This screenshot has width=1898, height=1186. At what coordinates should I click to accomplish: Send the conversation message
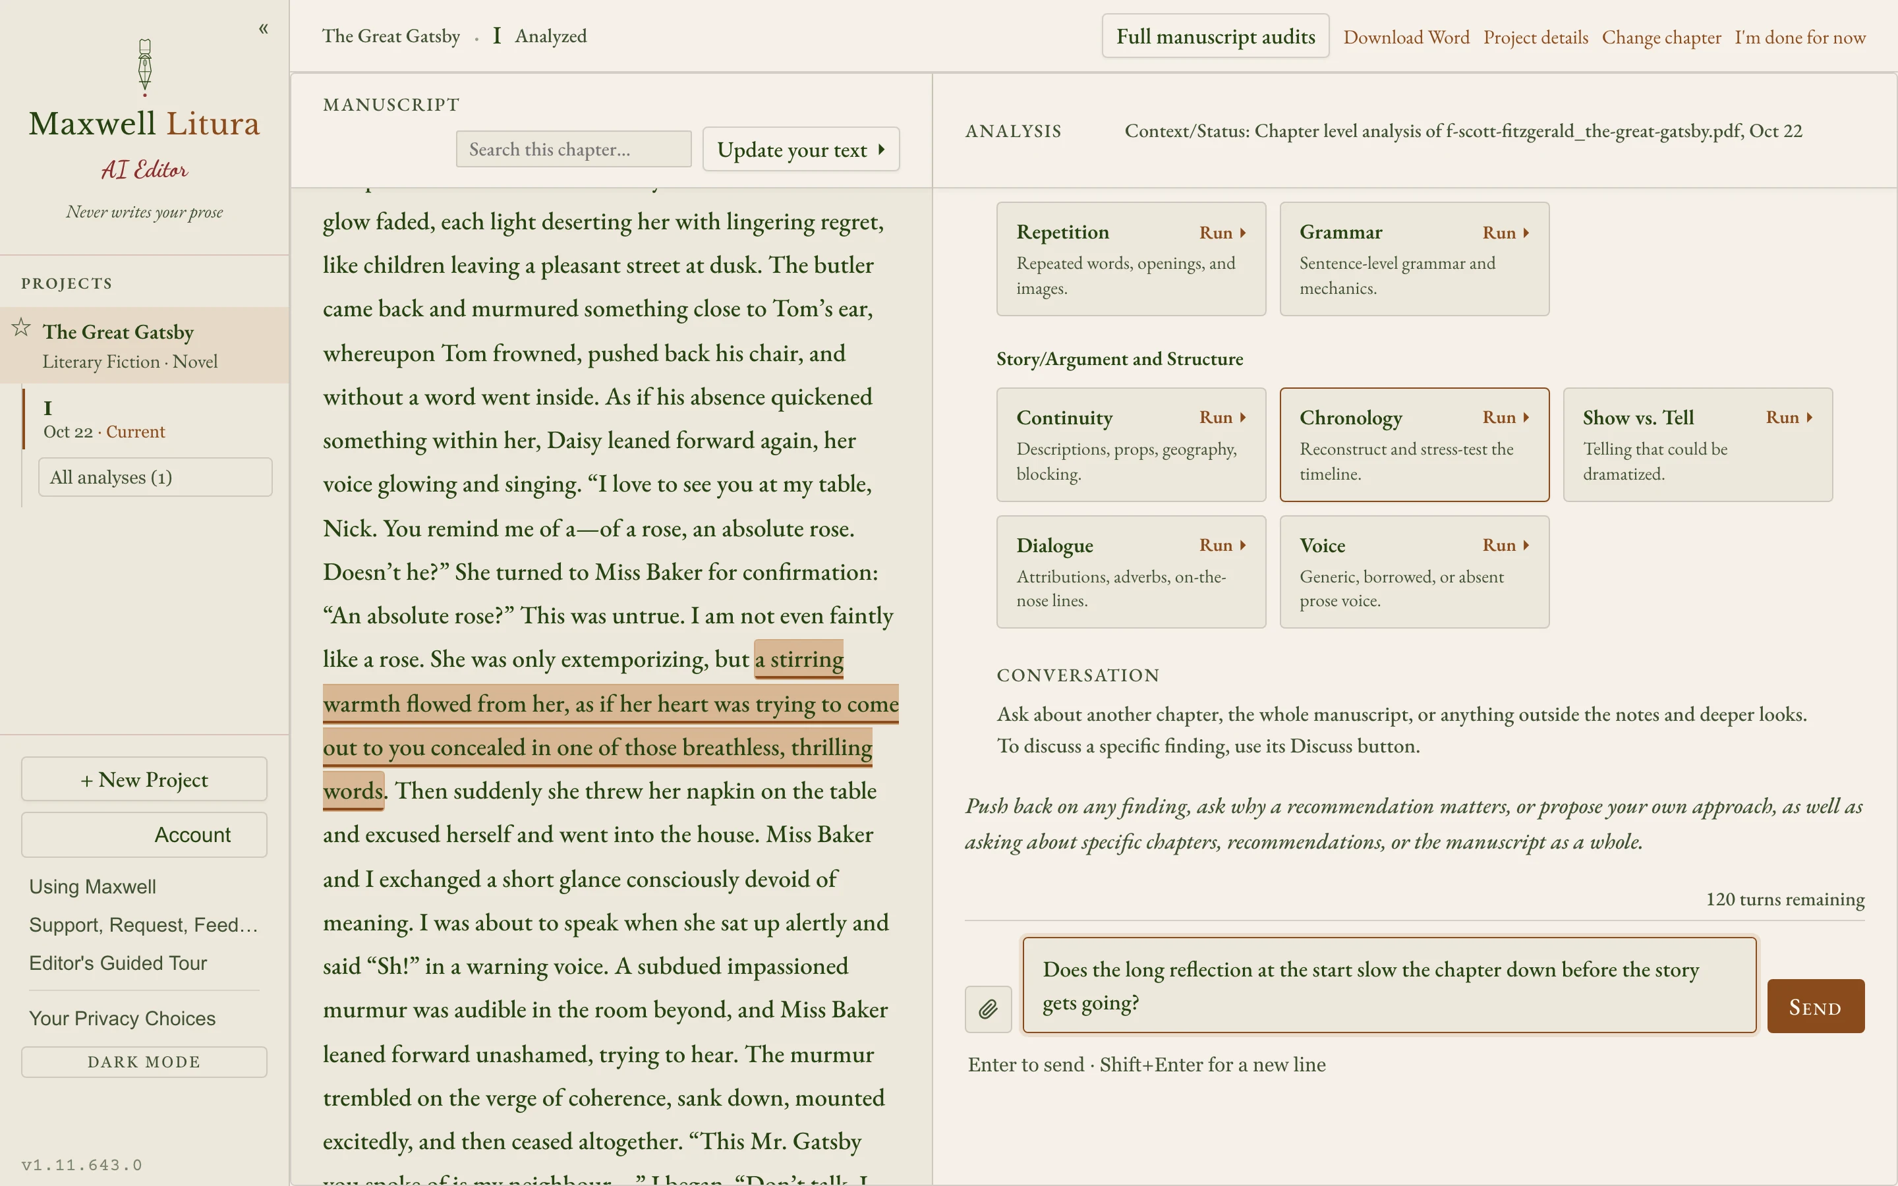1815,1006
